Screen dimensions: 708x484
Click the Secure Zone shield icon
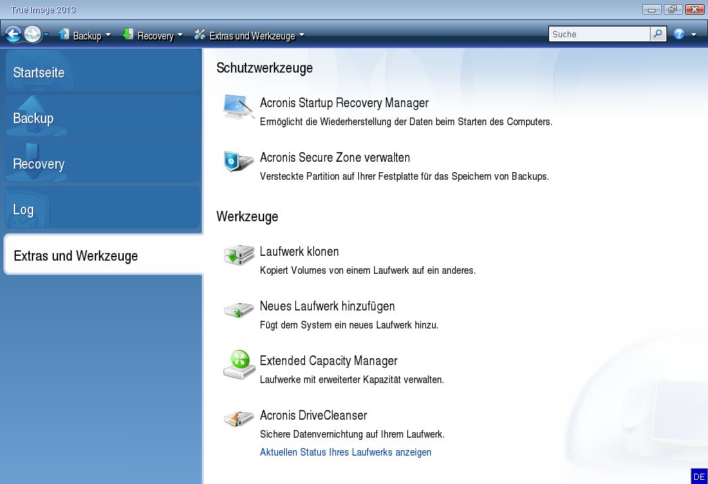pos(239,161)
